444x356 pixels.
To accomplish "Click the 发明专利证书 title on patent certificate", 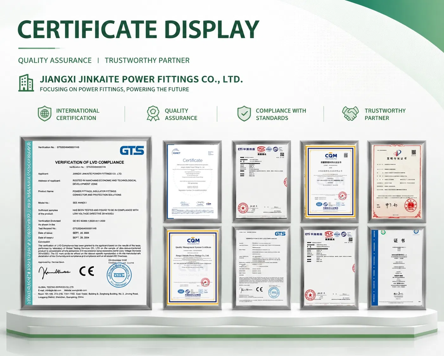I will pyautogui.click(x=396, y=158).
